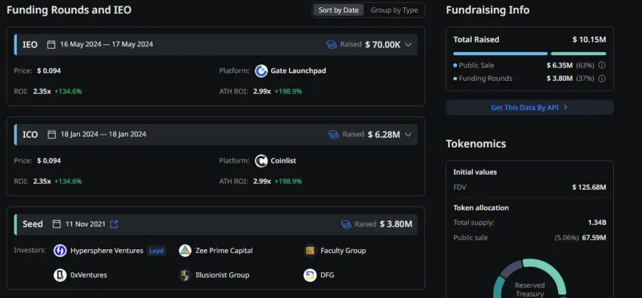Image resolution: width=642 pixels, height=298 pixels.
Task: Click the Faculty Group logo
Action: [x=310, y=251]
